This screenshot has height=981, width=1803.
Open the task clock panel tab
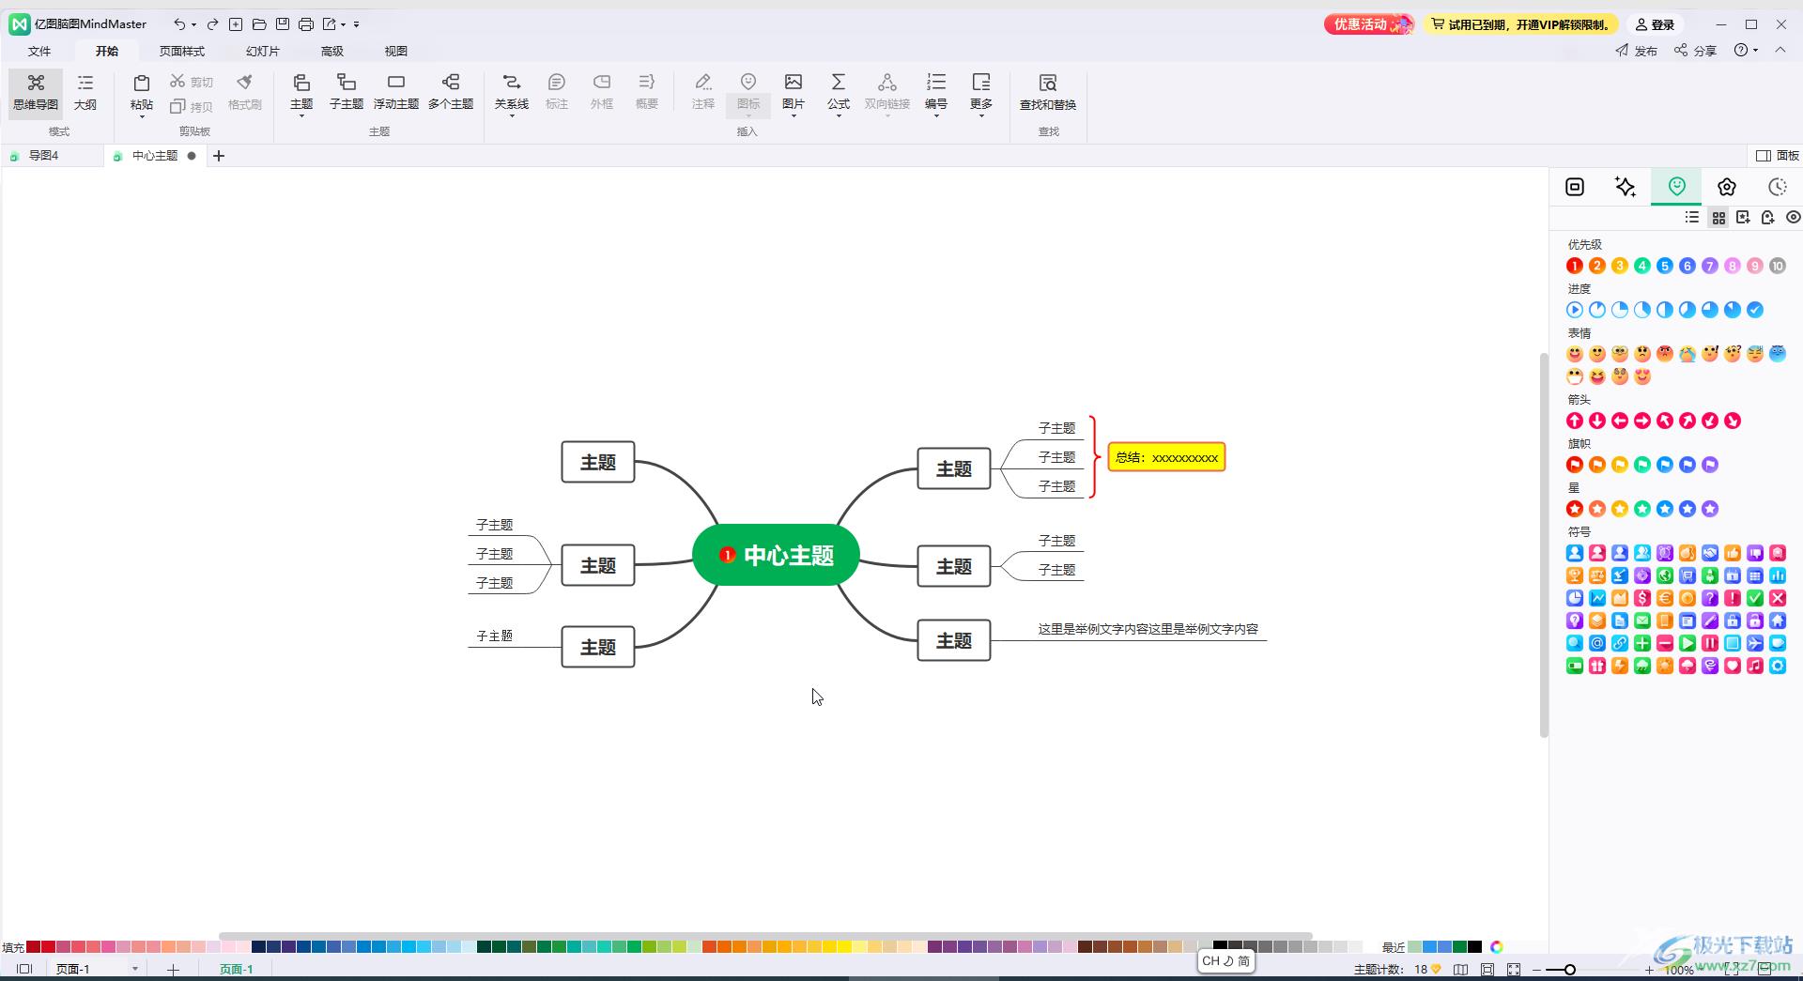coord(1778,187)
